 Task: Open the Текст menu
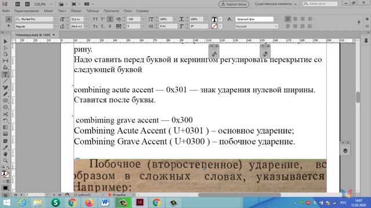(x=62, y=11)
